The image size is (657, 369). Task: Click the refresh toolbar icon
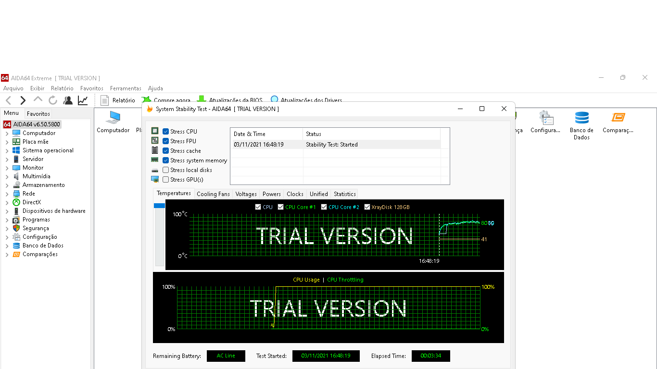53,100
